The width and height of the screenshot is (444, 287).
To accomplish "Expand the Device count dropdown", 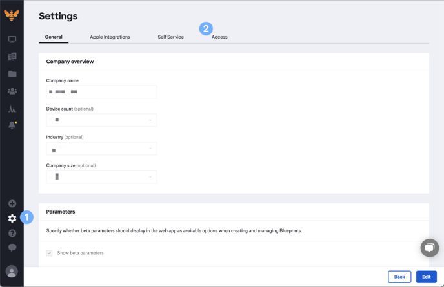I will point(102,120).
